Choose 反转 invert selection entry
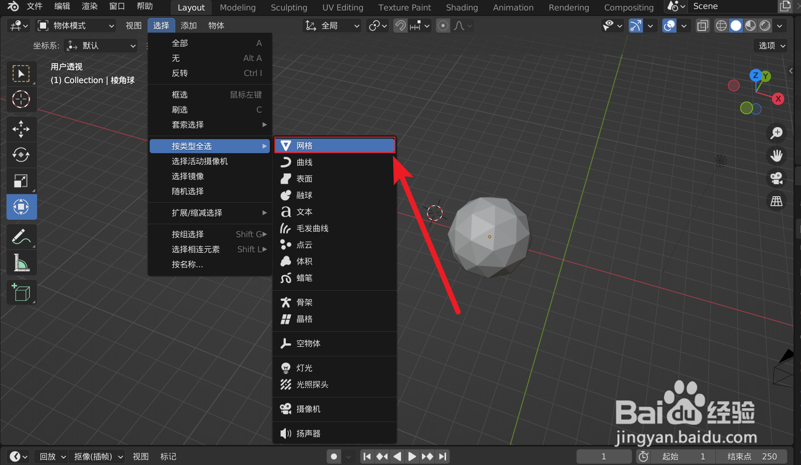The image size is (801, 465). click(x=210, y=73)
